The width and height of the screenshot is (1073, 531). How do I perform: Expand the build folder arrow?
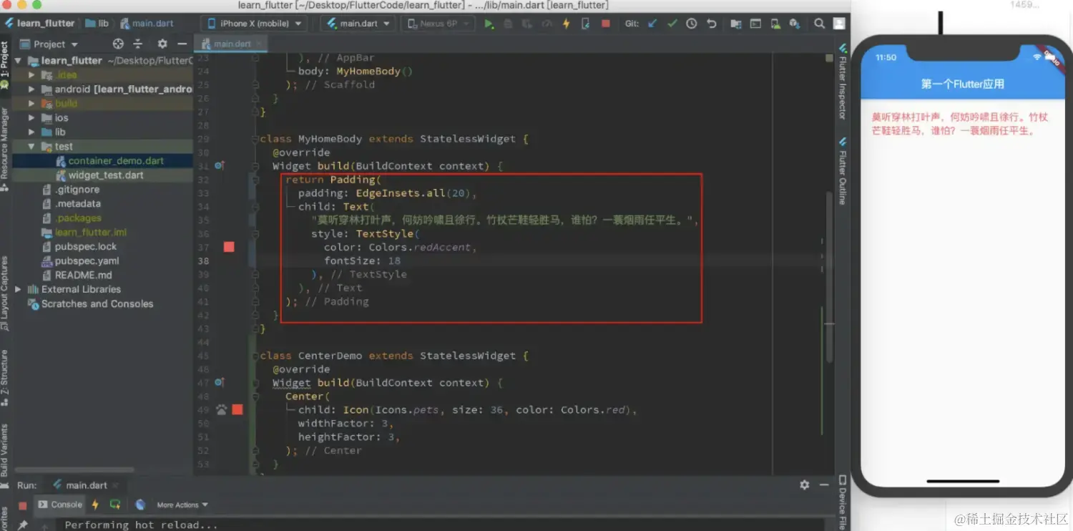[31, 104]
